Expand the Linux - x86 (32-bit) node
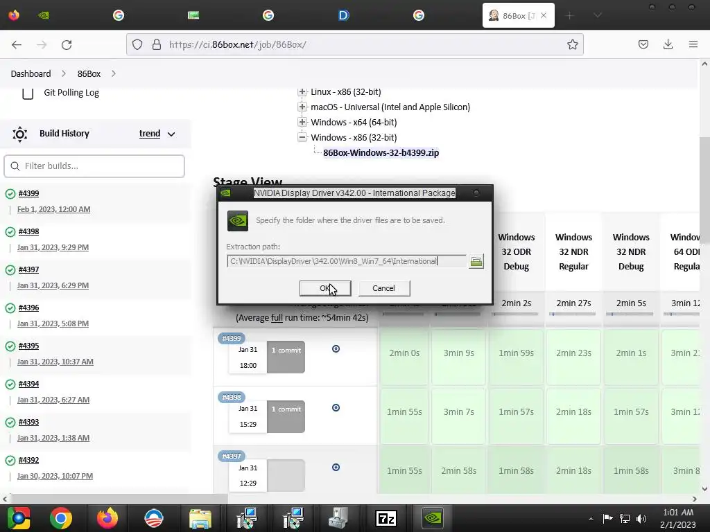 coord(302,92)
